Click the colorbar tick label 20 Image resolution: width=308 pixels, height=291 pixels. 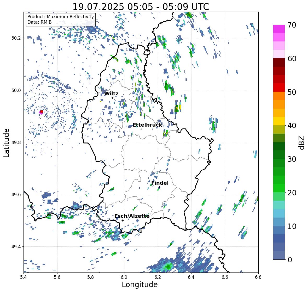pos(292,193)
